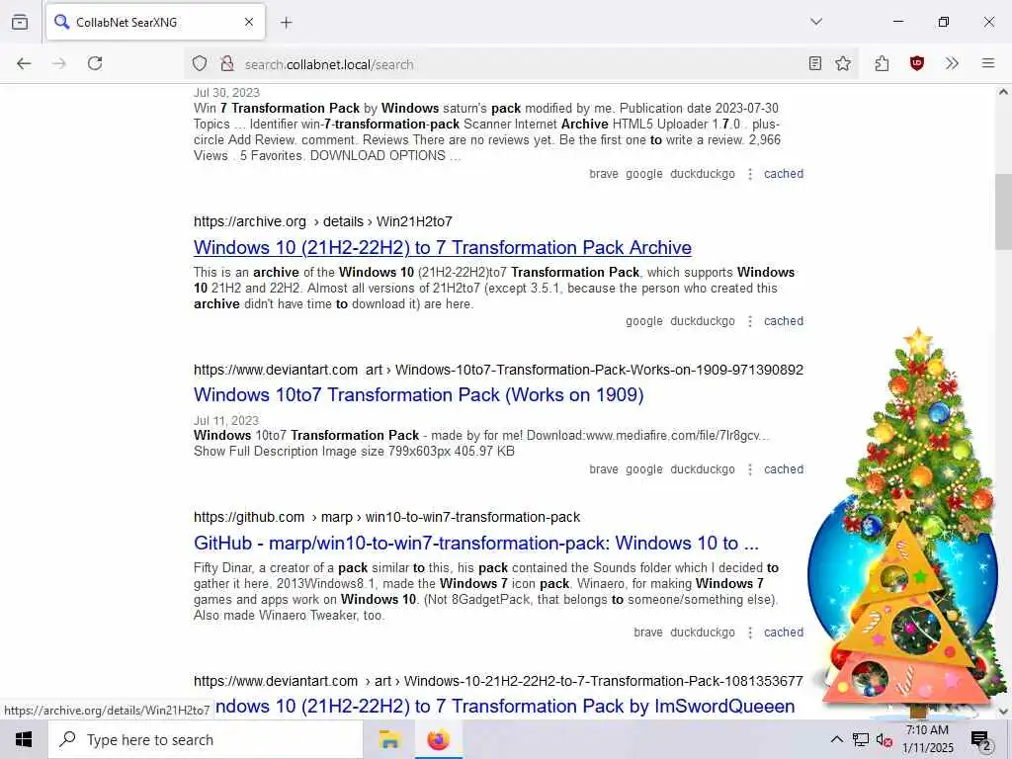Open Windows 10to7 Transformation Pack (Works on 1909)
This screenshot has width=1012, height=759.
(418, 395)
